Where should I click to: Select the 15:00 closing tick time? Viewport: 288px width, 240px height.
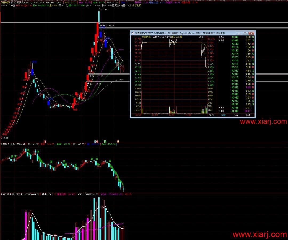221,111
